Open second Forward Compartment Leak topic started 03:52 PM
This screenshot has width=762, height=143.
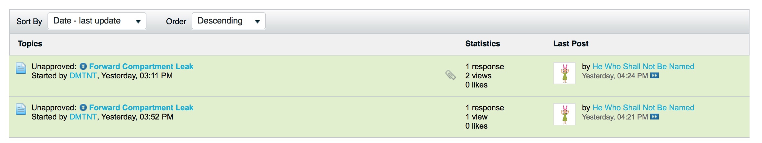pos(141,108)
